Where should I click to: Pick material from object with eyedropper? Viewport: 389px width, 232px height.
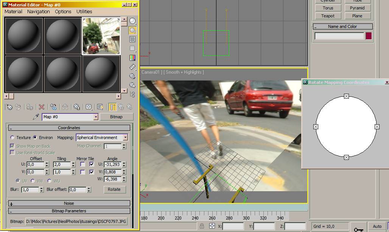(36, 117)
